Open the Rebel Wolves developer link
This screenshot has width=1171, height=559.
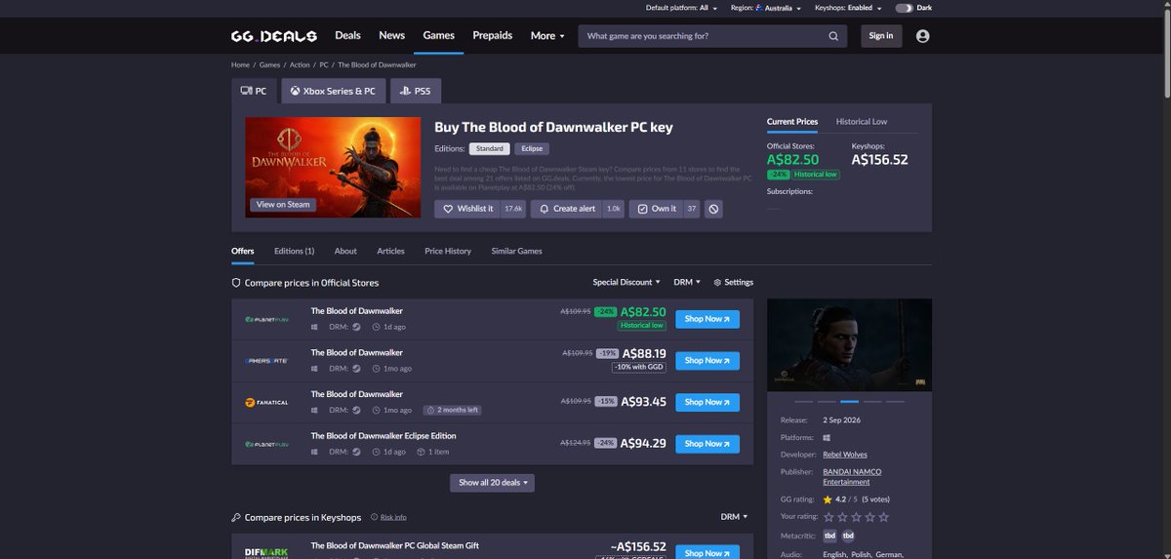(845, 455)
